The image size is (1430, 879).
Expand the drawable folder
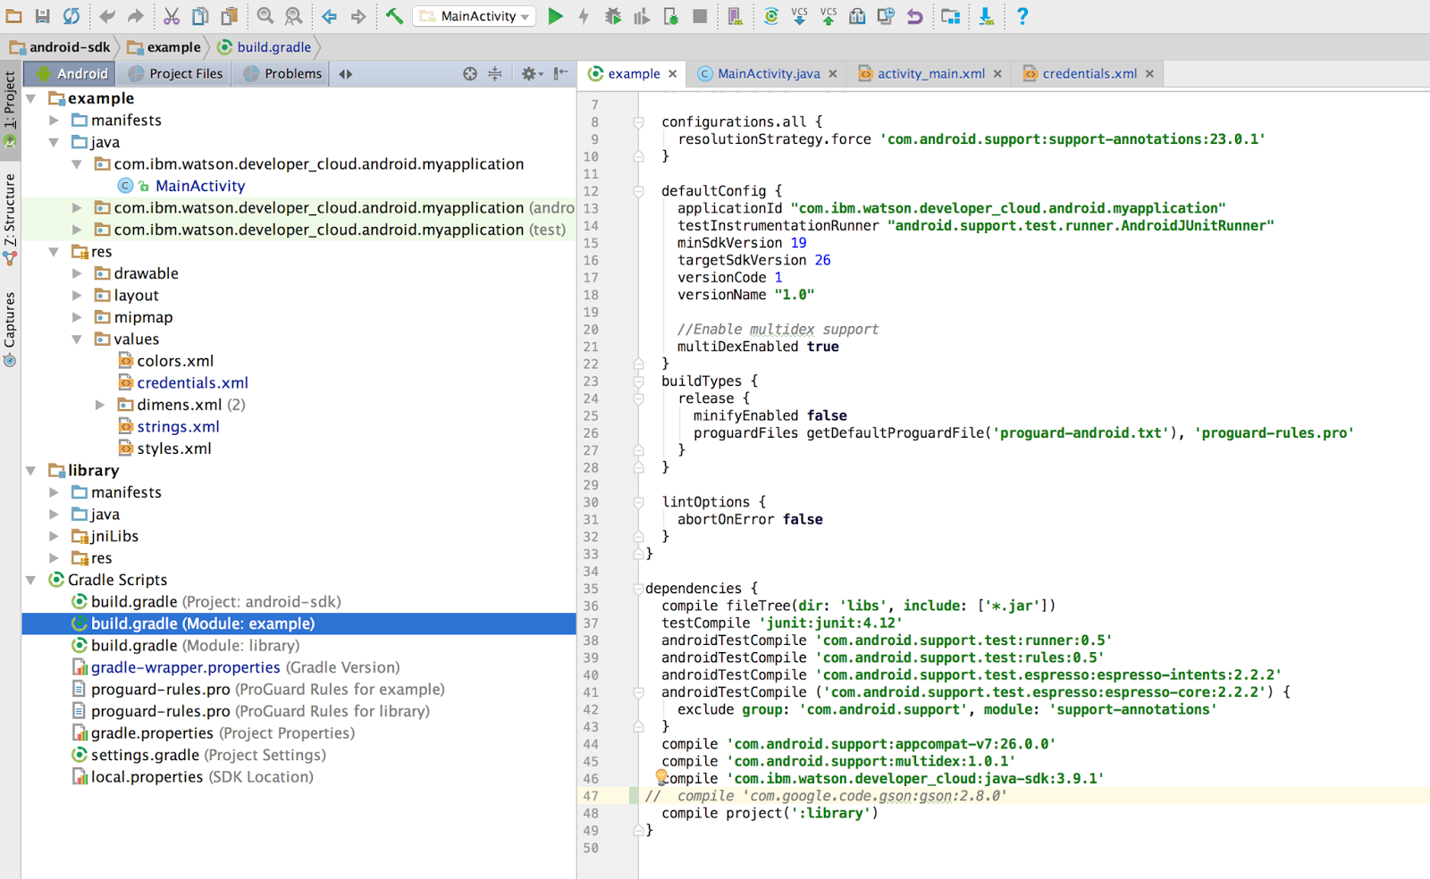77,273
